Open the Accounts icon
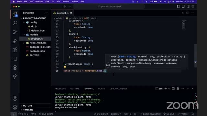The width and height of the screenshot is (207, 116). point(15,98)
